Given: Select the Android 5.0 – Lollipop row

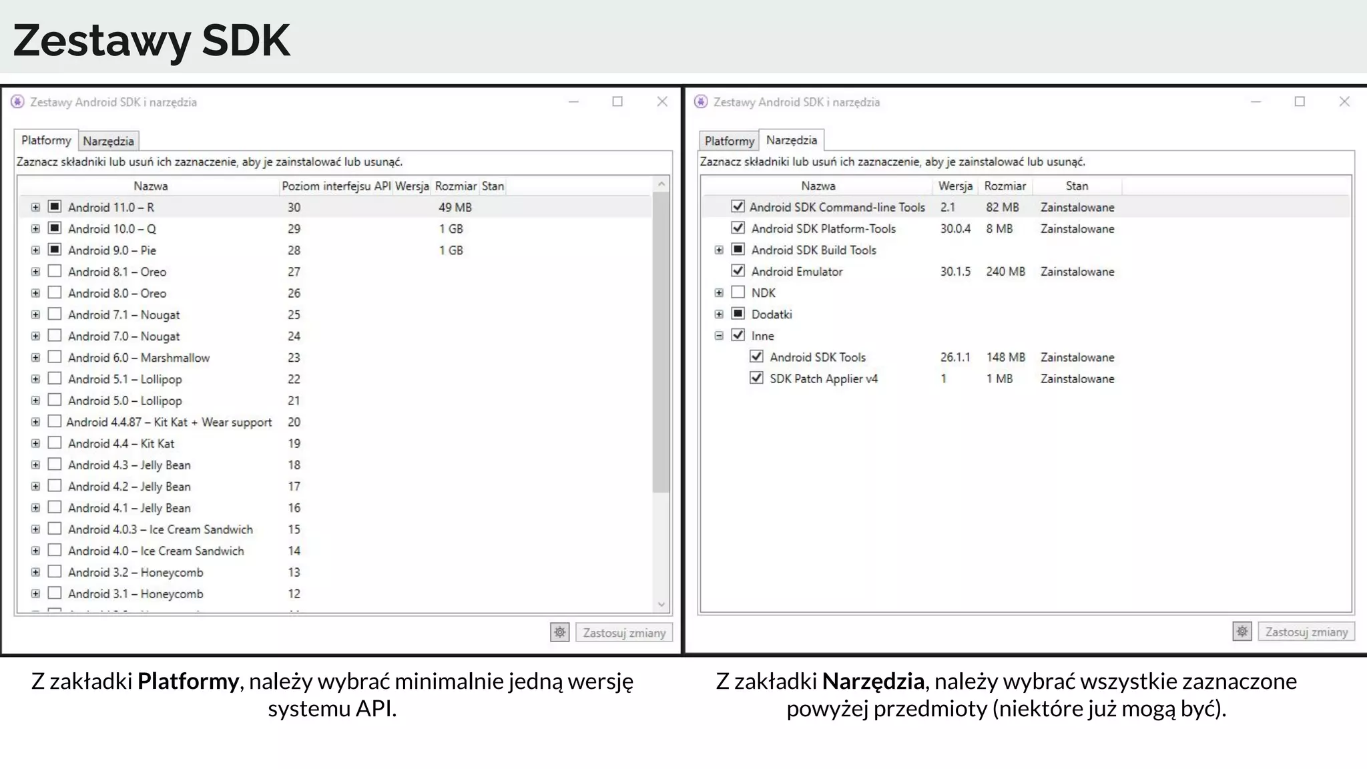Looking at the screenshot, I should [335, 401].
